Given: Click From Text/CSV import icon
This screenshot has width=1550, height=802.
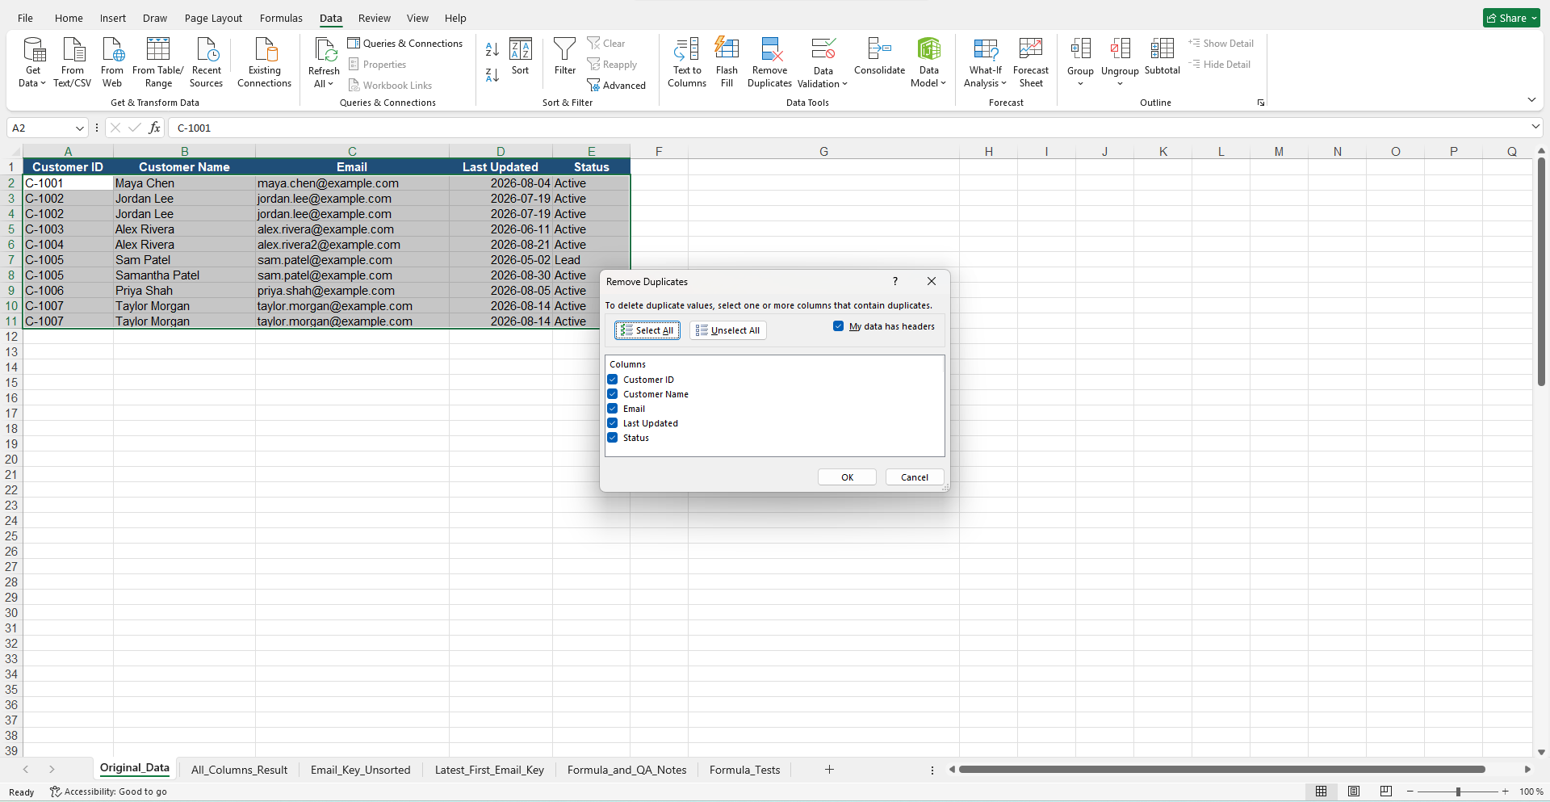Looking at the screenshot, I should [73, 62].
